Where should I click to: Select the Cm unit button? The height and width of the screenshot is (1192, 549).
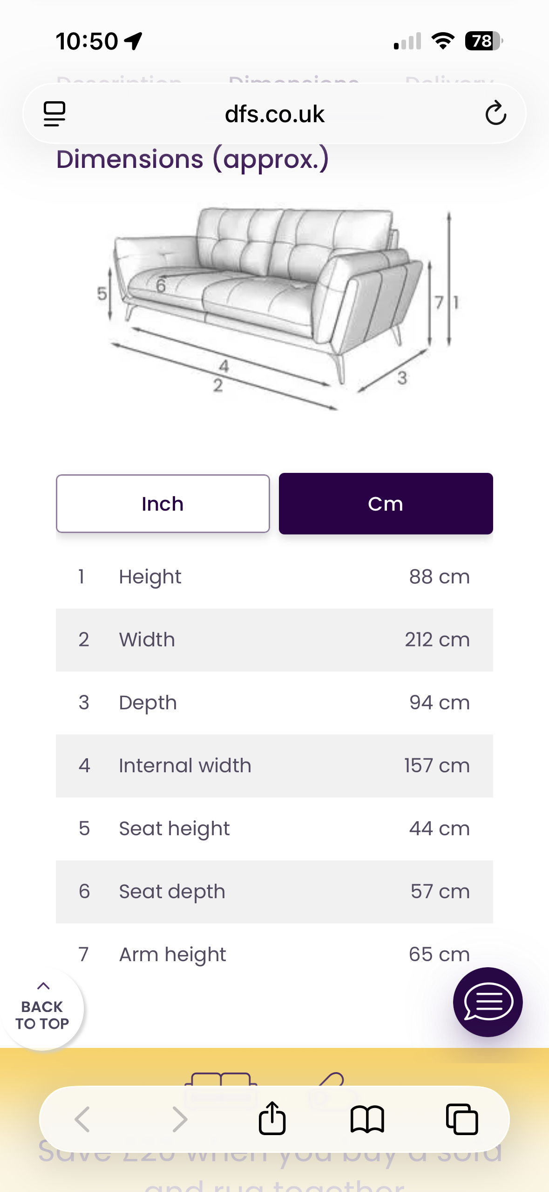click(386, 504)
